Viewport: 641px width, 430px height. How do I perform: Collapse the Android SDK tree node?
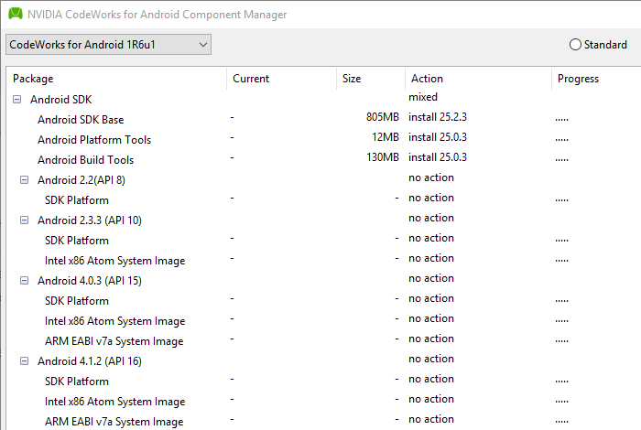(x=16, y=99)
